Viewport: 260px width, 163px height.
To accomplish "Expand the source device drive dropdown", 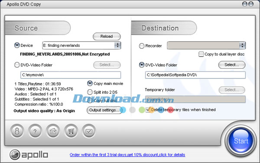I will [x=117, y=45].
